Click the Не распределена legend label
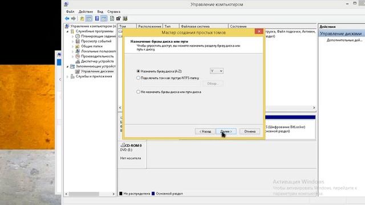Viewport: 365px width, 205px height. pos(137,194)
